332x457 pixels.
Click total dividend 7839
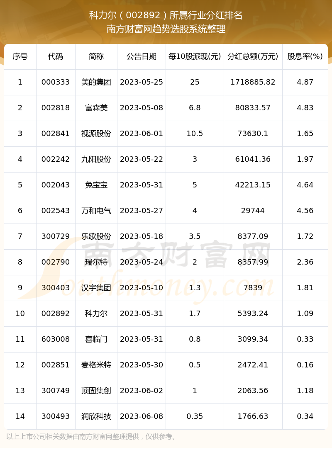tap(253, 288)
